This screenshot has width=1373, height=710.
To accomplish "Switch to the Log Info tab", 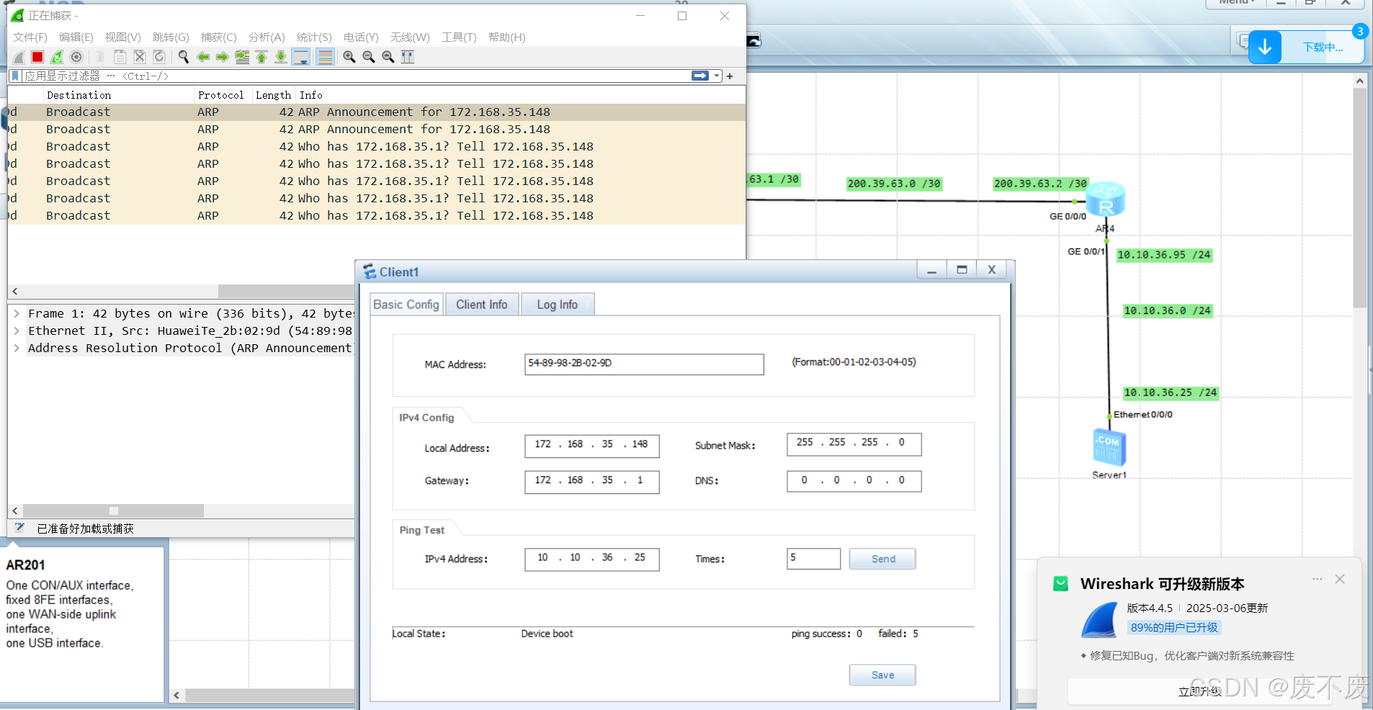I will 557,305.
